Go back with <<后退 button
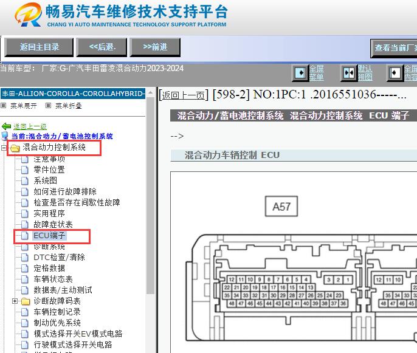 pos(102,47)
